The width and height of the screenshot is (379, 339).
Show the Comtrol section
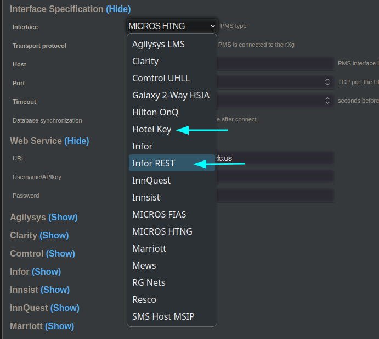[60, 253]
